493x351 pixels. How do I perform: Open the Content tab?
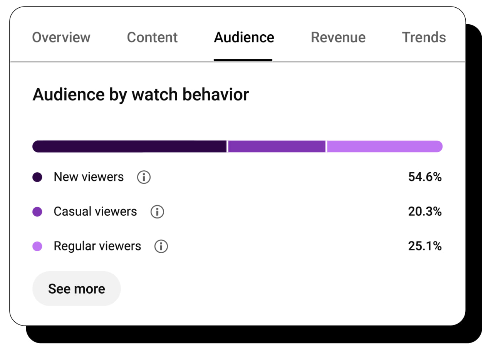[152, 37]
